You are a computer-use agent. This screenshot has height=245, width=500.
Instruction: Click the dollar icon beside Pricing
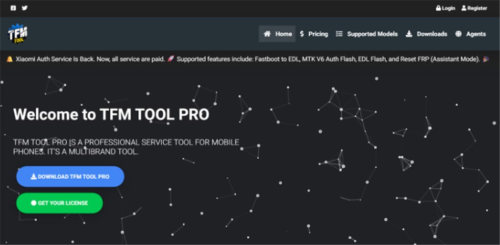pyautogui.click(x=302, y=34)
